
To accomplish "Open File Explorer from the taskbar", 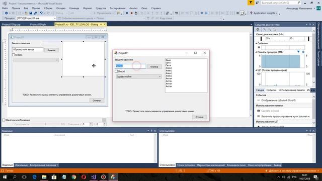I will point(44,177).
